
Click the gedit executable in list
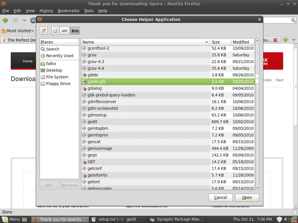pos(92,122)
